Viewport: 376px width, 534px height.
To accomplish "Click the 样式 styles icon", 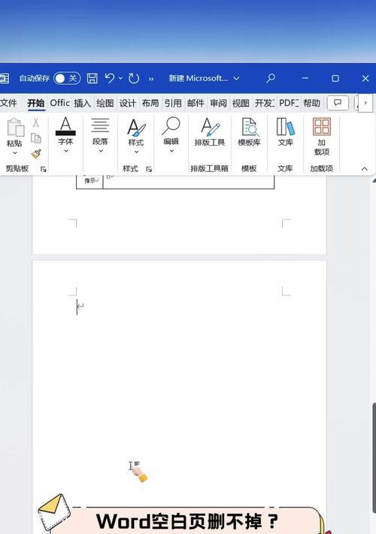I will click(x=136, y=128).
